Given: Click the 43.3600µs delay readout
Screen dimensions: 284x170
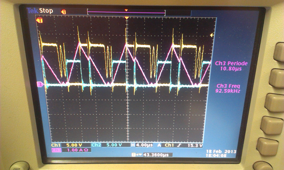Looking at the screenshot, I should (x=156, y=155).
